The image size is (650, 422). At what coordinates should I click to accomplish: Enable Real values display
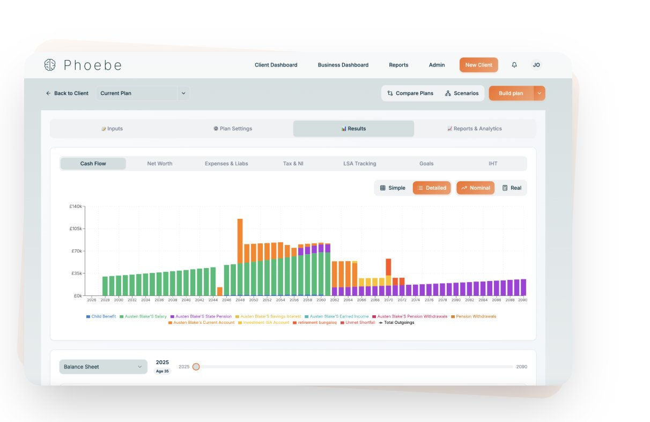(512, 188)
